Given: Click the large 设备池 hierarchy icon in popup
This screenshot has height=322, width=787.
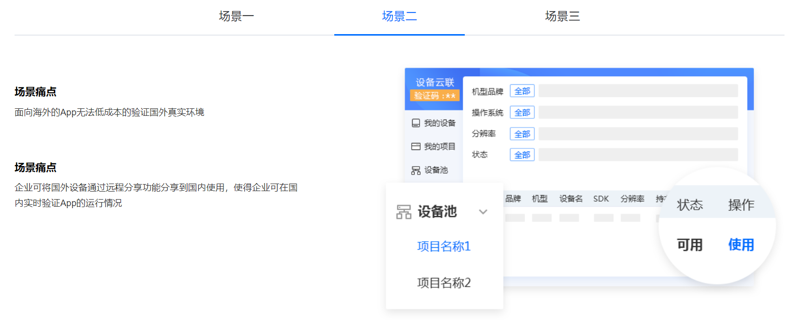Looking at the screenshot, I should 404,212.
